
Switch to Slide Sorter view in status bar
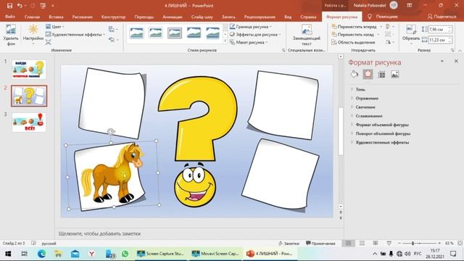click(362, 244)
